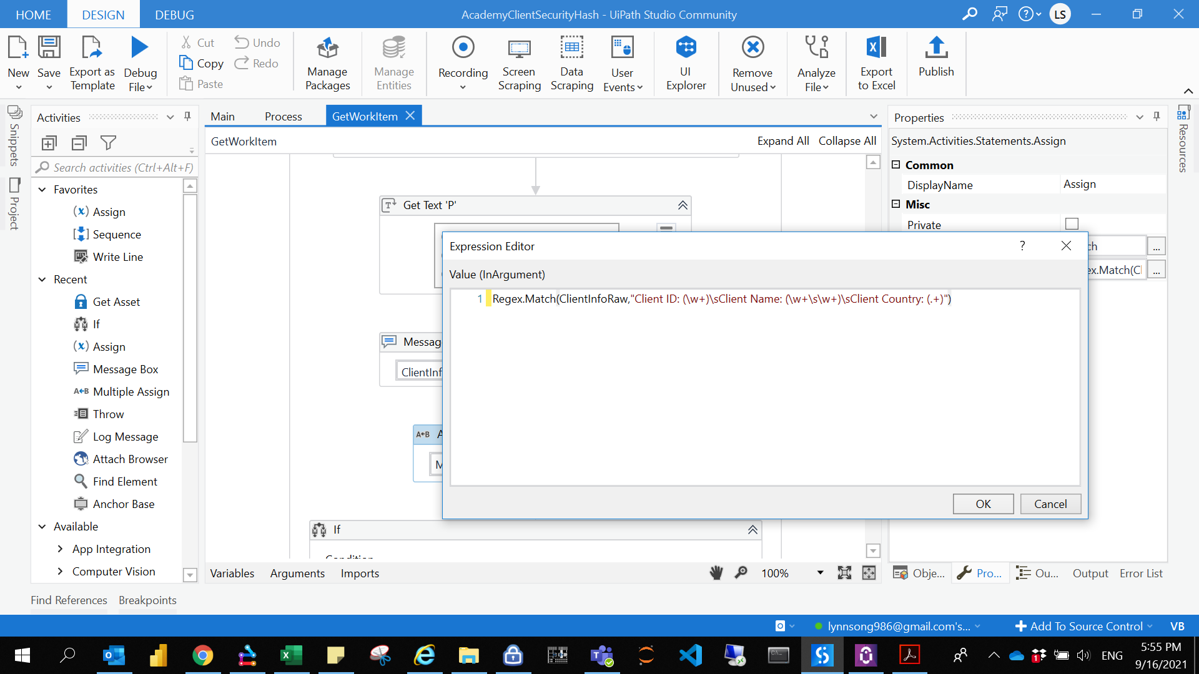Open designer search magnifier icon
This screenshot has height=674, width=1199.
tap(741, 573)
